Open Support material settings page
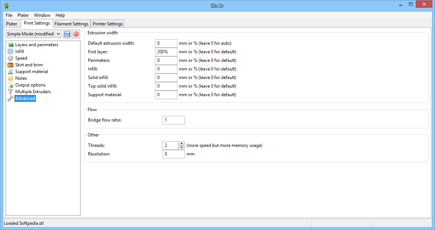The width and height of the screenshot is (435, 230). coord(32,72)
